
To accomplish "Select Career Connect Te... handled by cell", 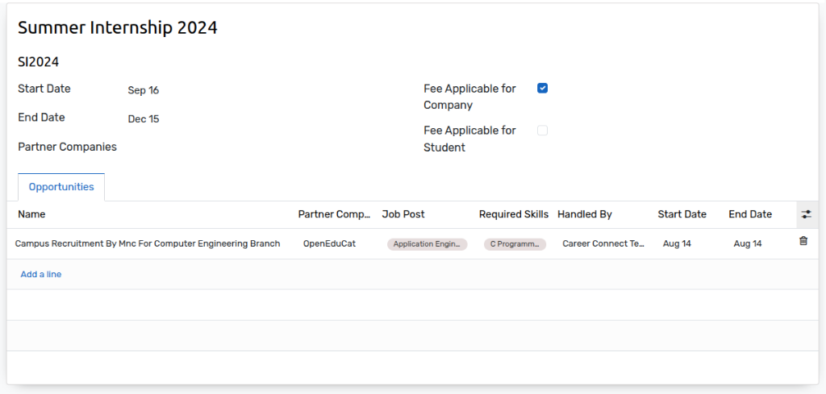I will pyautogui.click(x=603, y=243).
